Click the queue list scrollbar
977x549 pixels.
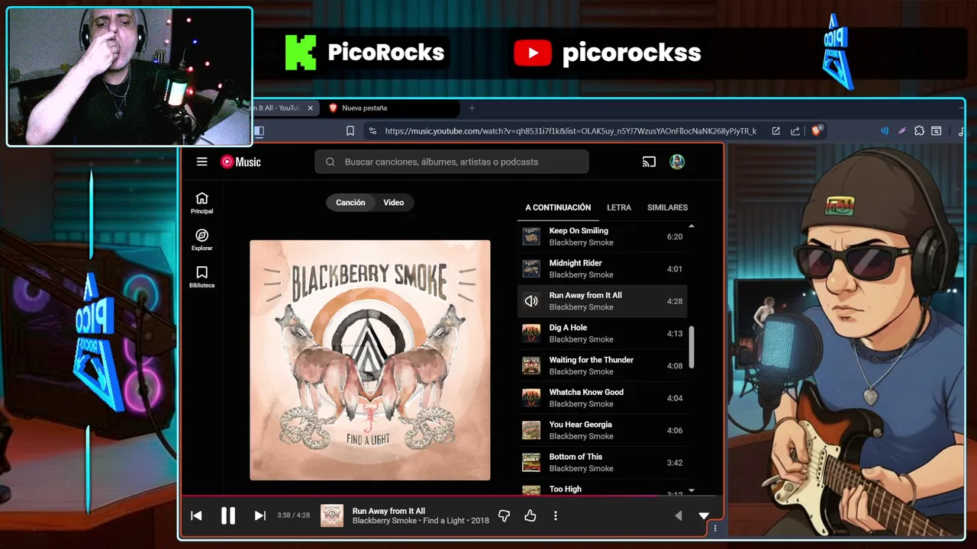coord(692,347)
